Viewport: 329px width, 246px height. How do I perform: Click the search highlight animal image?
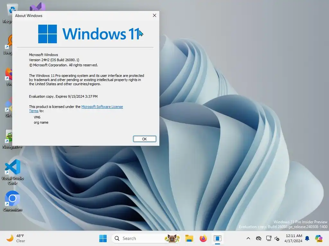click(172, 238)
